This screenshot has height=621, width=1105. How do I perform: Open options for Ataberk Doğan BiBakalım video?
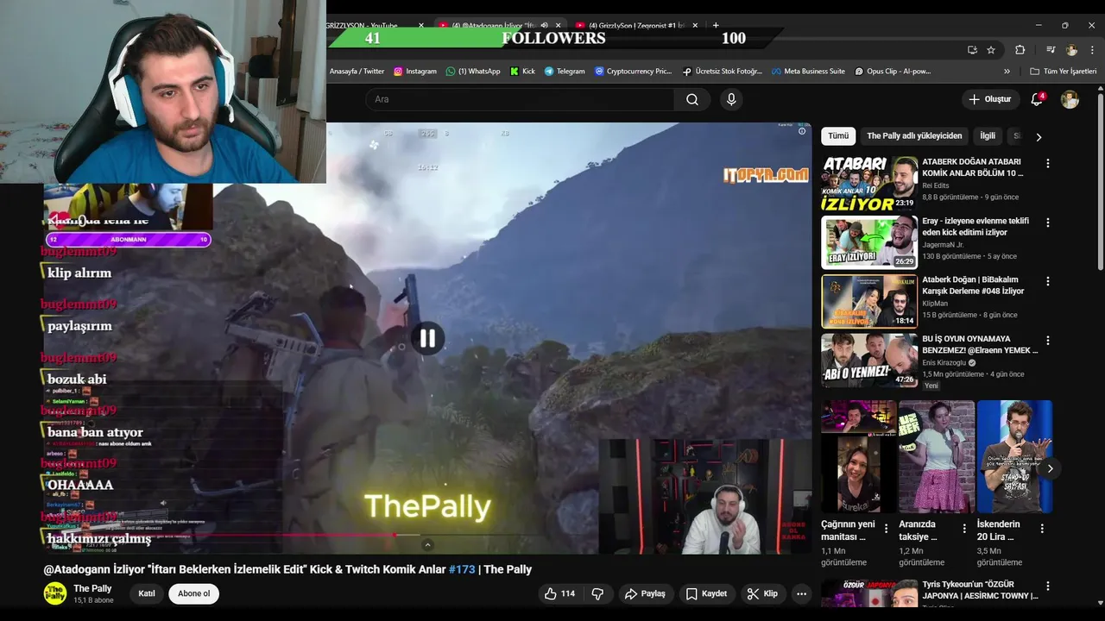pyautogui.click(x=1048, y=281)
